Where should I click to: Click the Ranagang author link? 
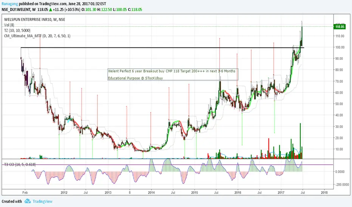(x=10, y=4)
